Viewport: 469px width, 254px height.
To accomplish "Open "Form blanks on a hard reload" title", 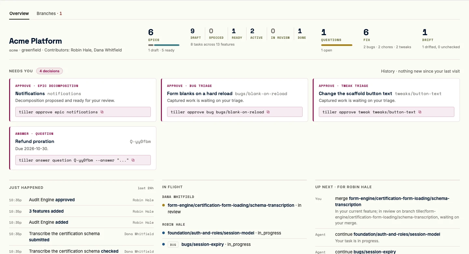I will coord(200,93).
